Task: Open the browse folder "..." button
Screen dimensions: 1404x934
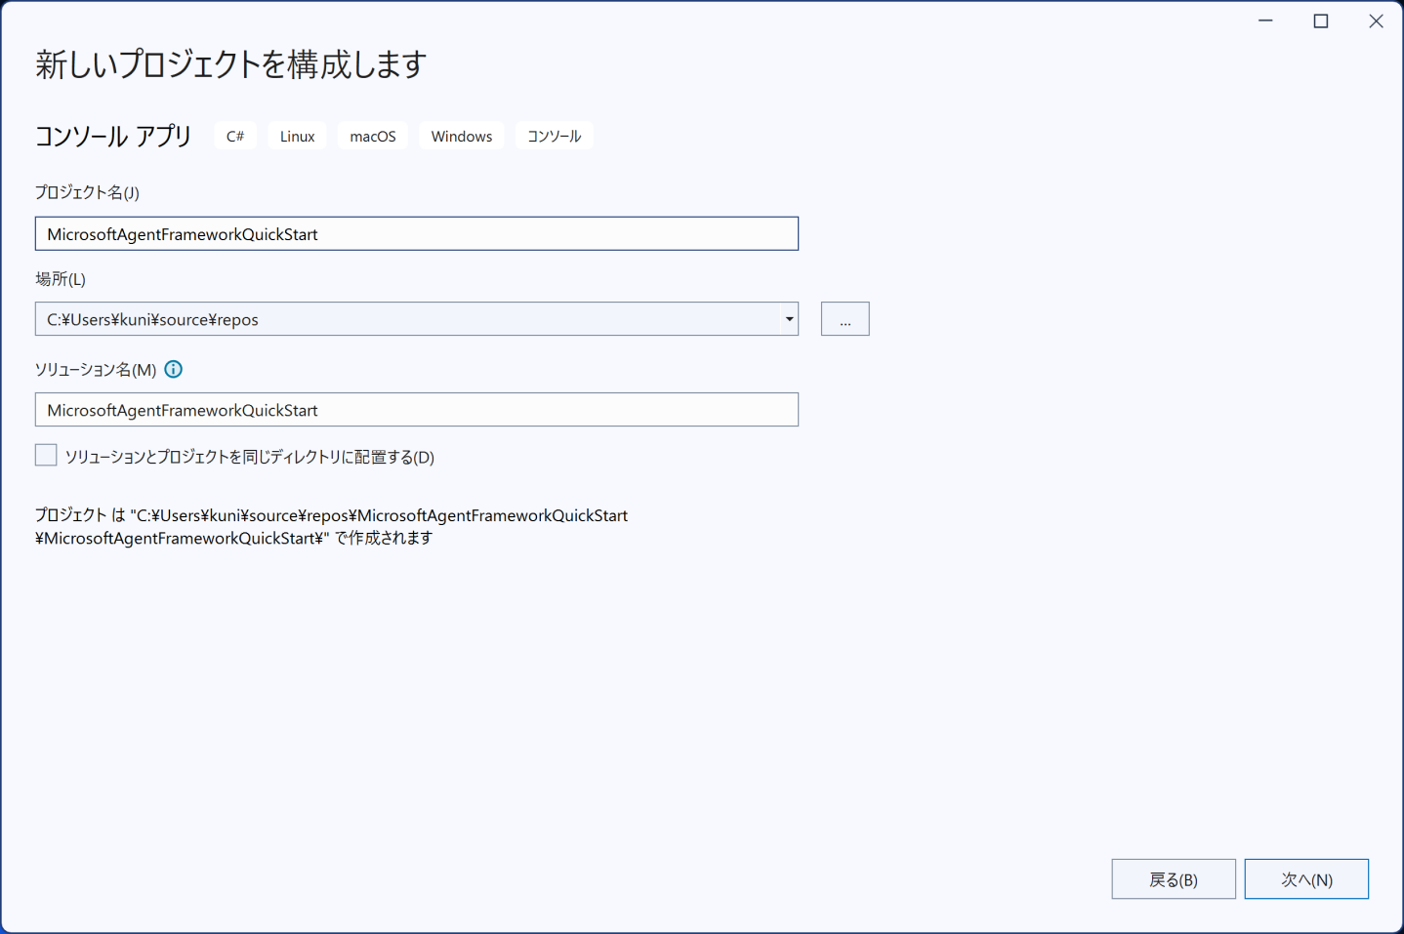Action: [845, 319]
